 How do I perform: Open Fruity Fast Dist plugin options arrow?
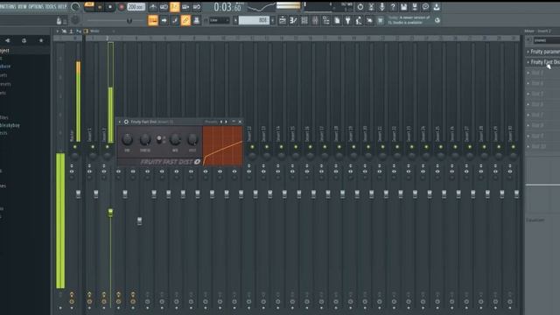tap(120, 122)
